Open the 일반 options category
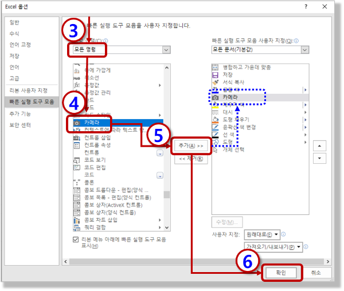 click(14, 22)
